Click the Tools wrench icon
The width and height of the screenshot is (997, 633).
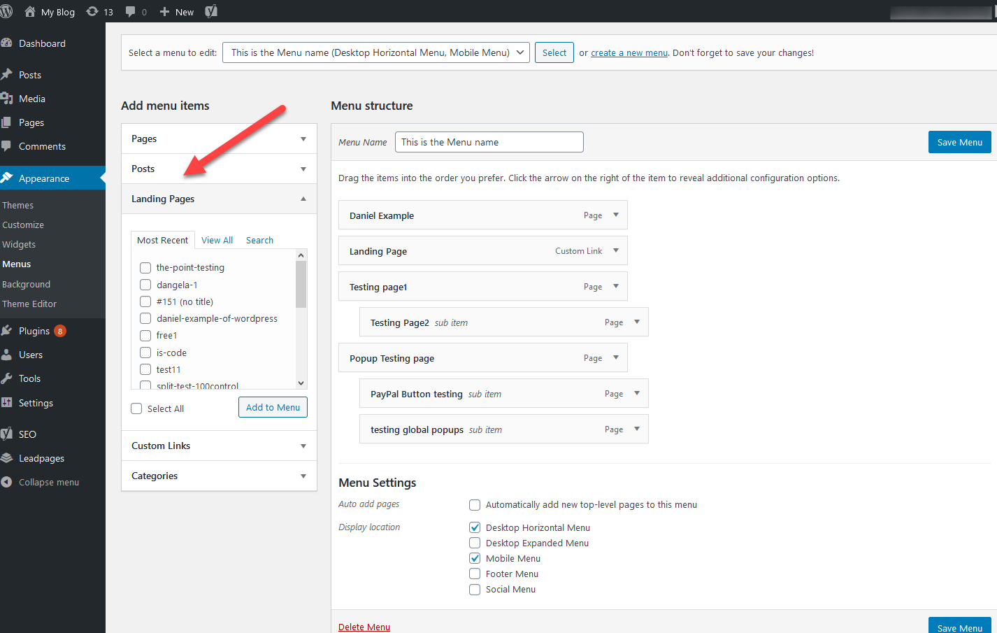[x=7, y=378]
